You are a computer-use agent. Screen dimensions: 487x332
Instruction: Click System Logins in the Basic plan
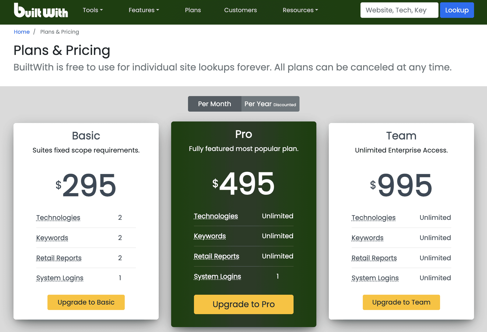coord(60,278)
